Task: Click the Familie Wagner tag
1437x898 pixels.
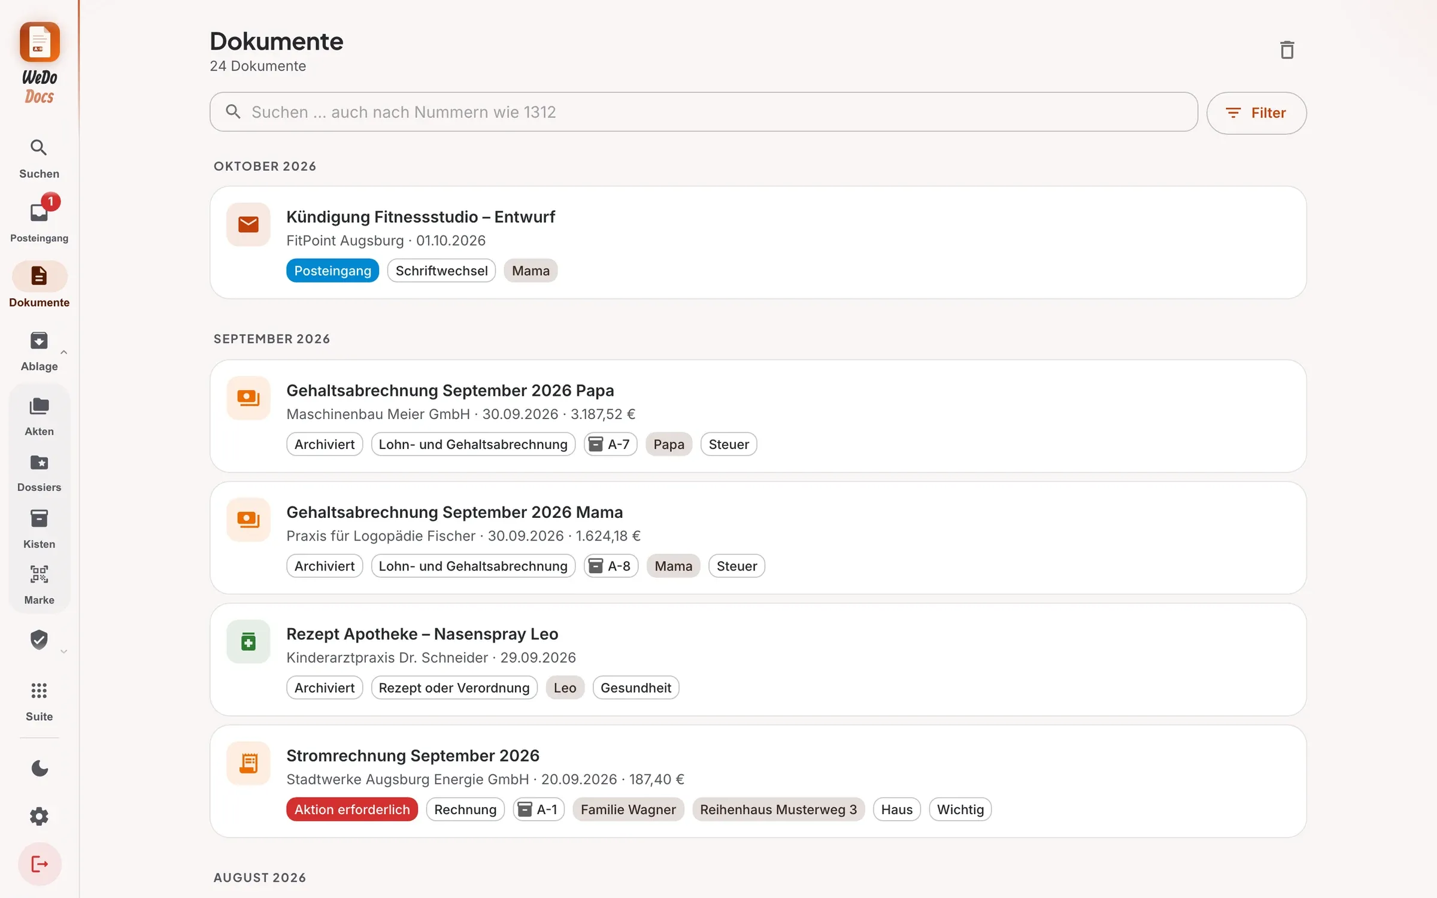Action: (x=628, y=809)
